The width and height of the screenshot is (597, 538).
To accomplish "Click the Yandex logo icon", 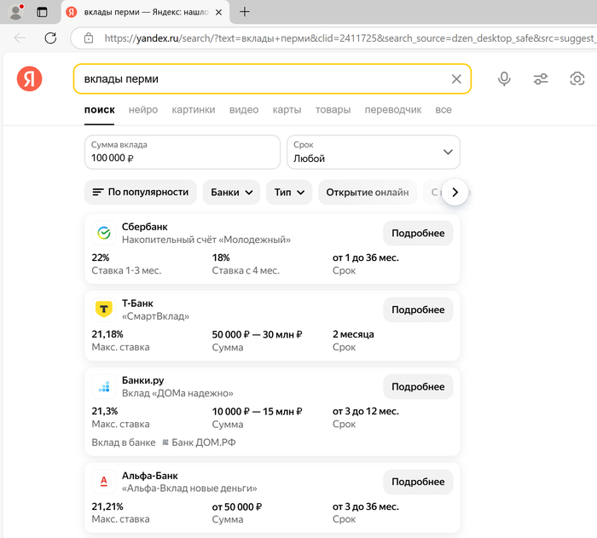I will click(29, 79).
